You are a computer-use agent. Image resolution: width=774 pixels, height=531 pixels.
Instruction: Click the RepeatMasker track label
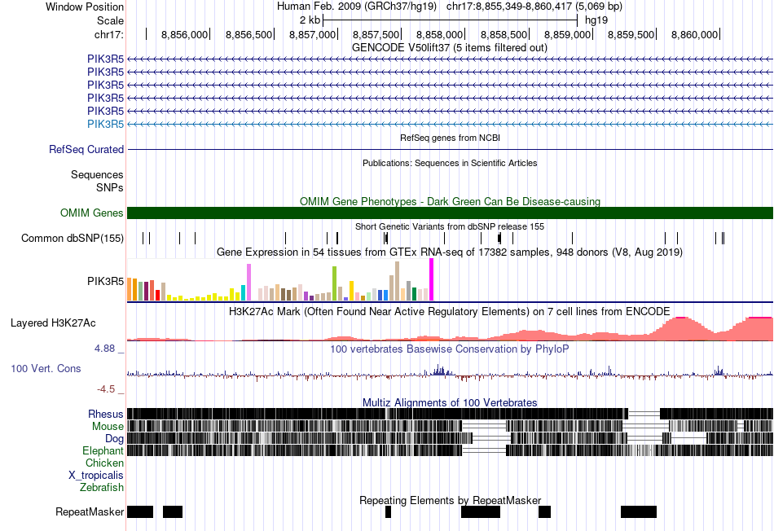(x=90, y=512)
